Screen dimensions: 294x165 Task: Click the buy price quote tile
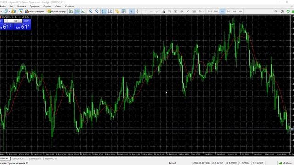pos(23,27)
